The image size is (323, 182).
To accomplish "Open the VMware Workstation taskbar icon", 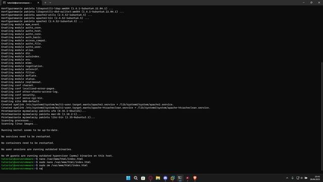I will point(173,178).
